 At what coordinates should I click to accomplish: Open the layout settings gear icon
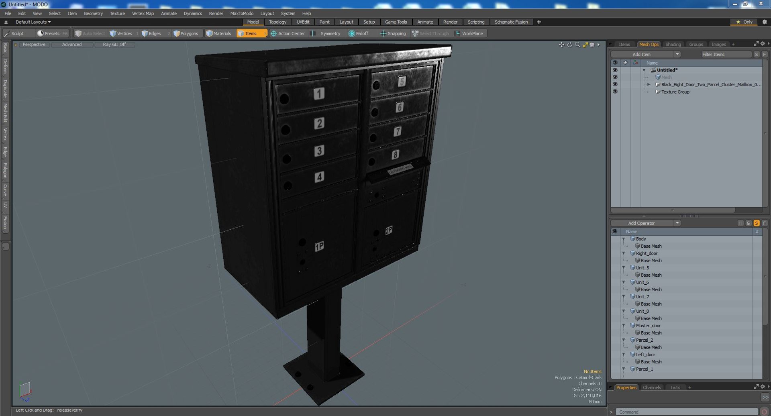click(765, 22)
